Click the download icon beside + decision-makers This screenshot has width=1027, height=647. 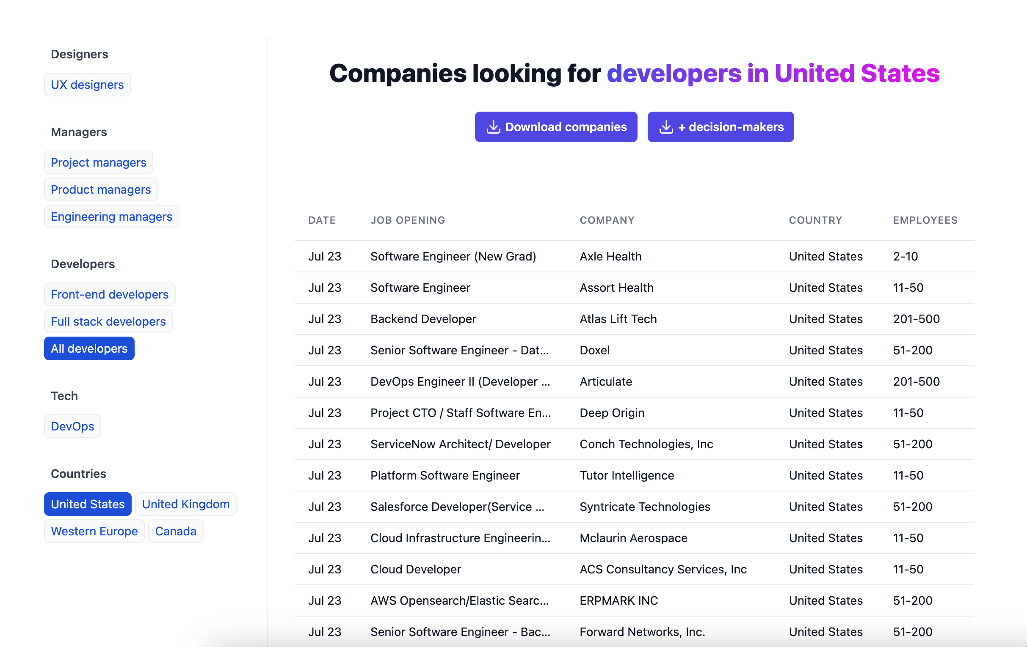click(x=666, y=127)
